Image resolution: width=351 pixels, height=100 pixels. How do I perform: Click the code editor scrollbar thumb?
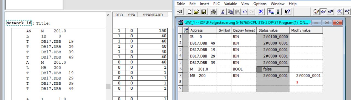[108, 86]
